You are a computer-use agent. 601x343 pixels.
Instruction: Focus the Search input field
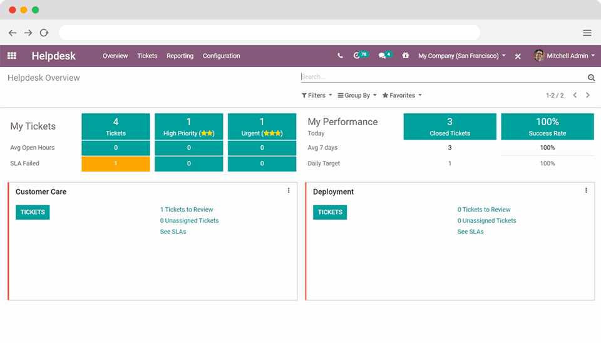441,77
